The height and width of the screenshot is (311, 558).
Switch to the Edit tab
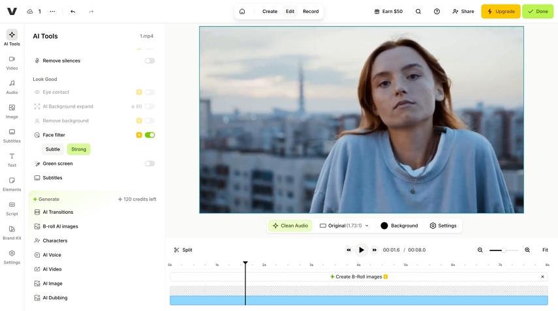pos(290,11)
